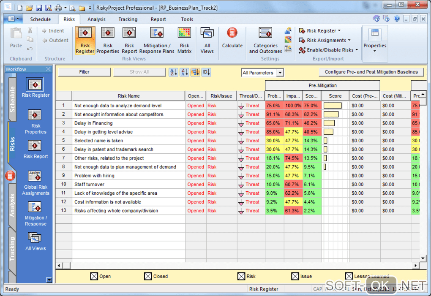Close the Workflow panel

point(48,69)
